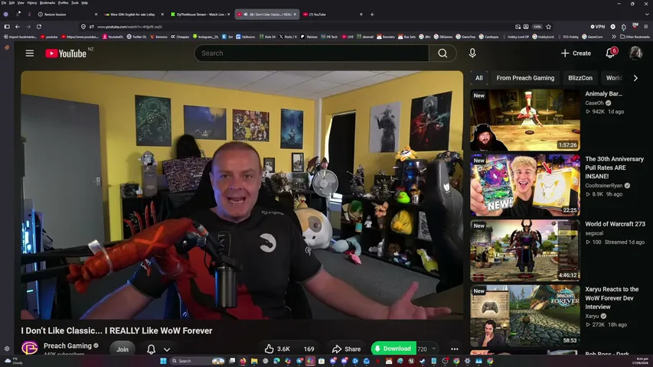Click the Windows taskbar search box
This screenshot has height=367, width=653.
point(198,361)
